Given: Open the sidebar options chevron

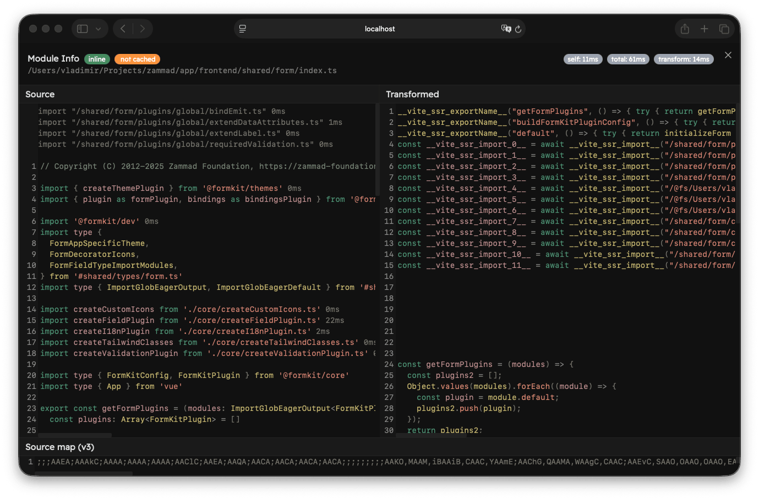Looking at the screenshot, I should 97,29.
